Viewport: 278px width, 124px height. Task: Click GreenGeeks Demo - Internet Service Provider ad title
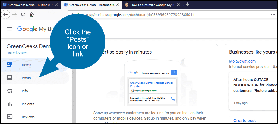(x=152, y=85)
